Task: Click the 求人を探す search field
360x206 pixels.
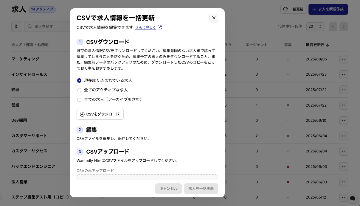Action: coord(48,26)
